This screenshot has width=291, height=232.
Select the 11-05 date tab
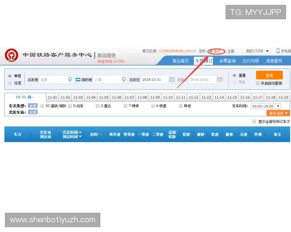coord(104,97)
